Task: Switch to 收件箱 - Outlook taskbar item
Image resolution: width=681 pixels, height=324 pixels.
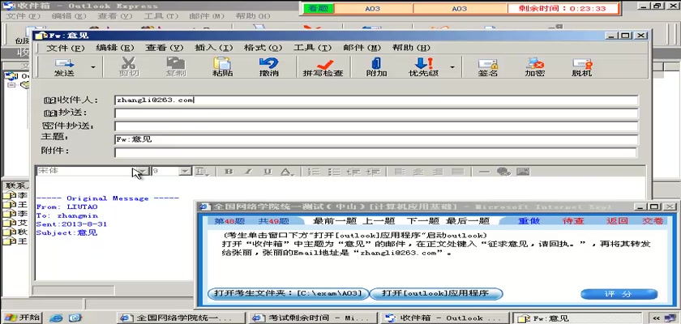Action: point(444,318)
